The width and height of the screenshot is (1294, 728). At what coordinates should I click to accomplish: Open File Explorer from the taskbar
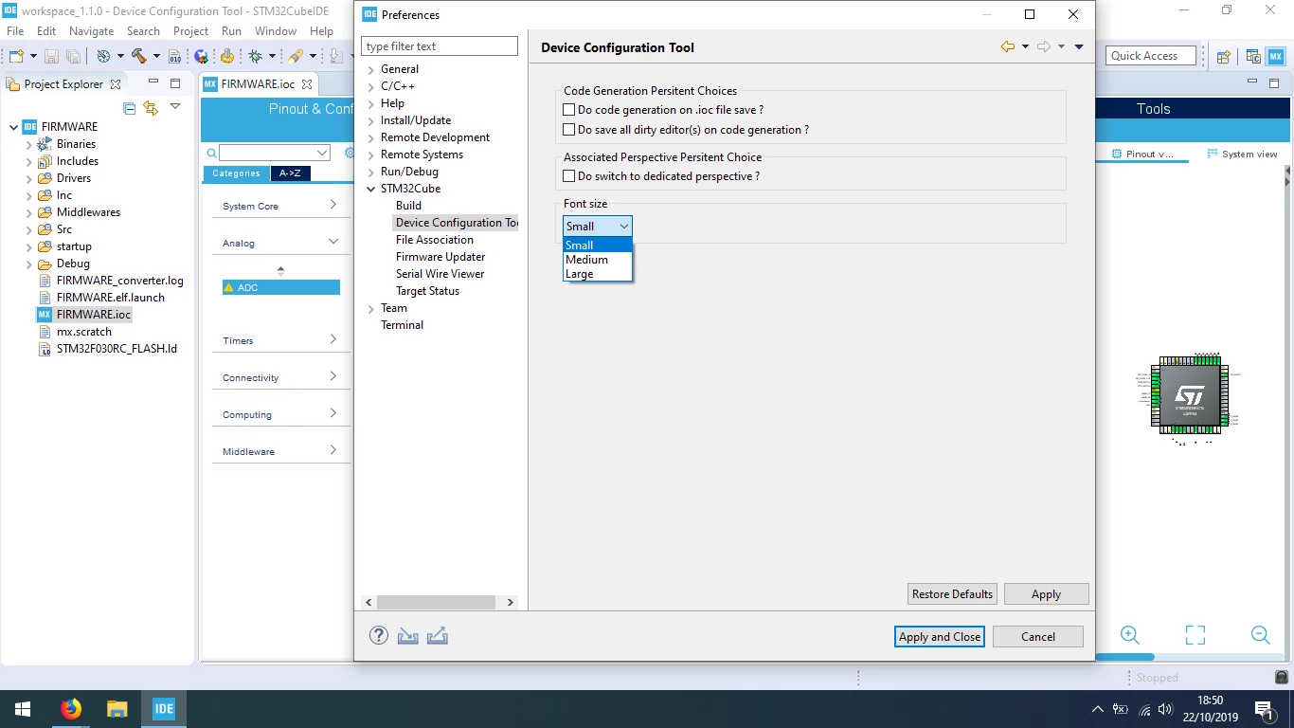click(117, 708)
